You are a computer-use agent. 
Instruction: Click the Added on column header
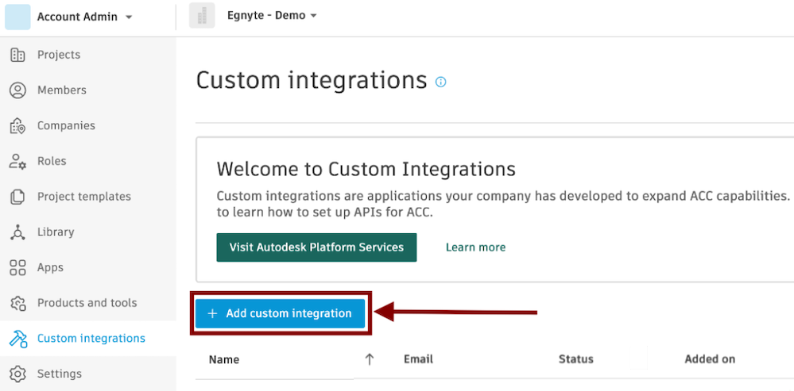[x=710, y=359]
